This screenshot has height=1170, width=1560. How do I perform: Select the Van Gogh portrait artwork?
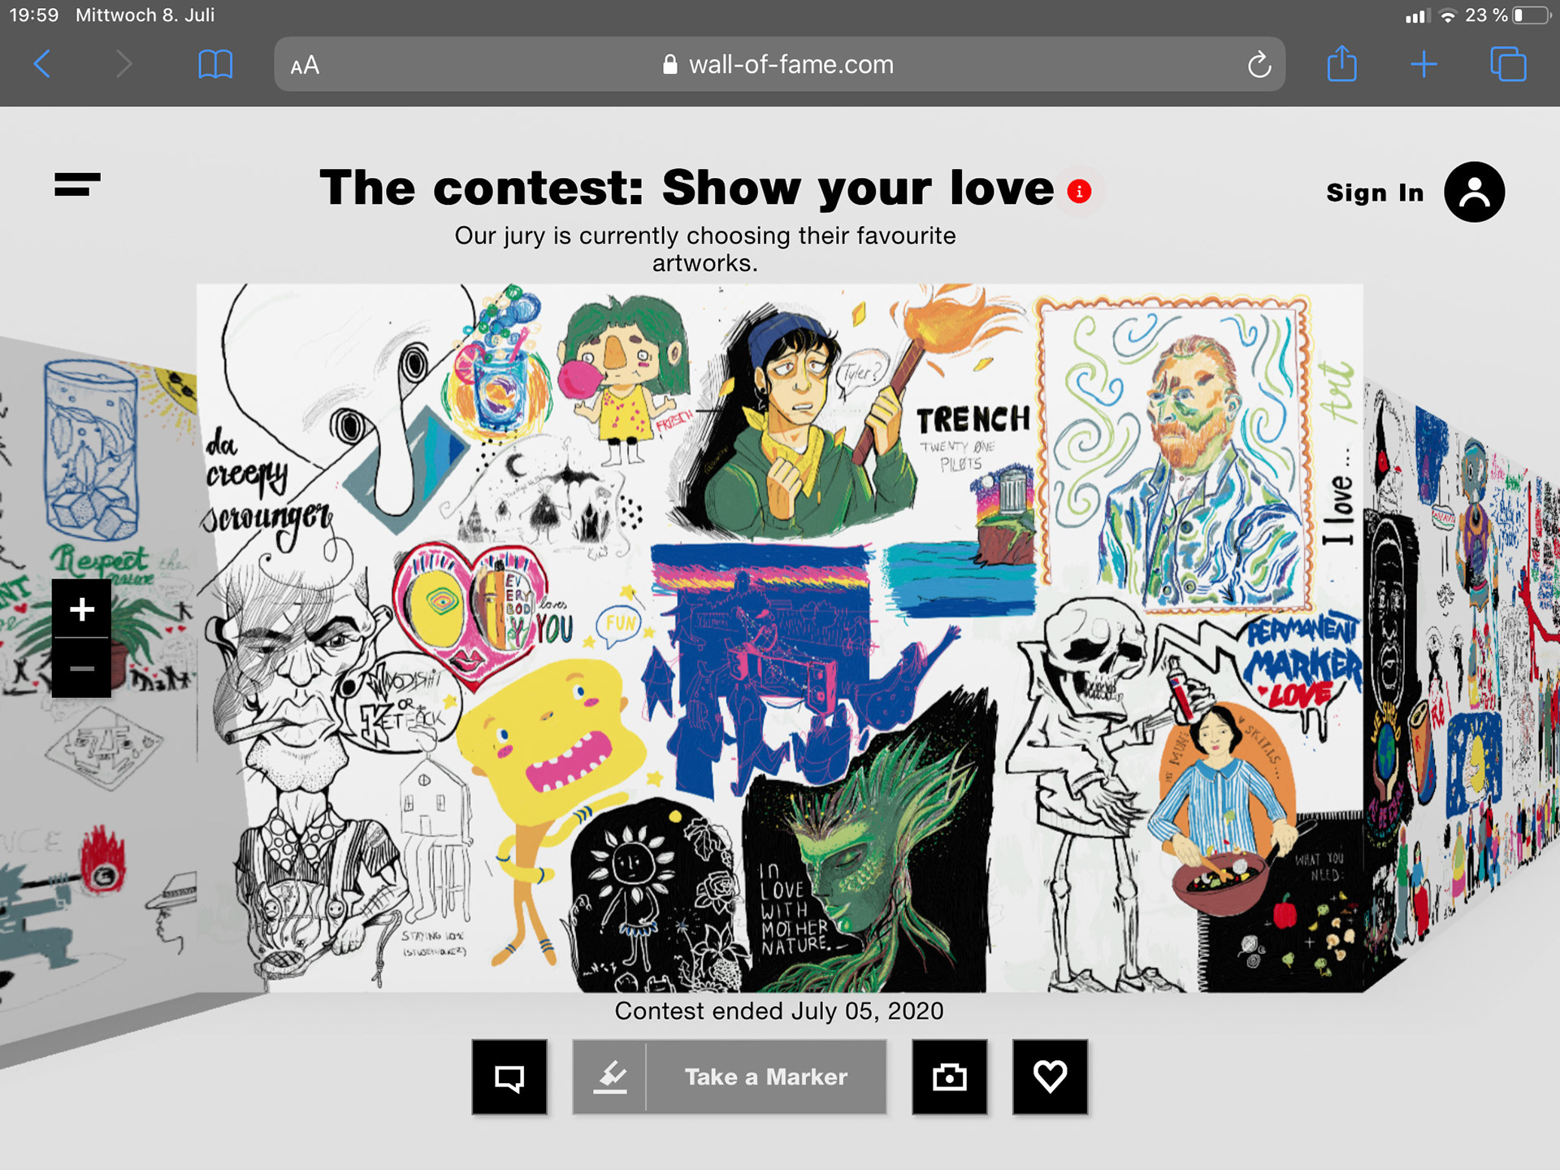click(1175, 456)
